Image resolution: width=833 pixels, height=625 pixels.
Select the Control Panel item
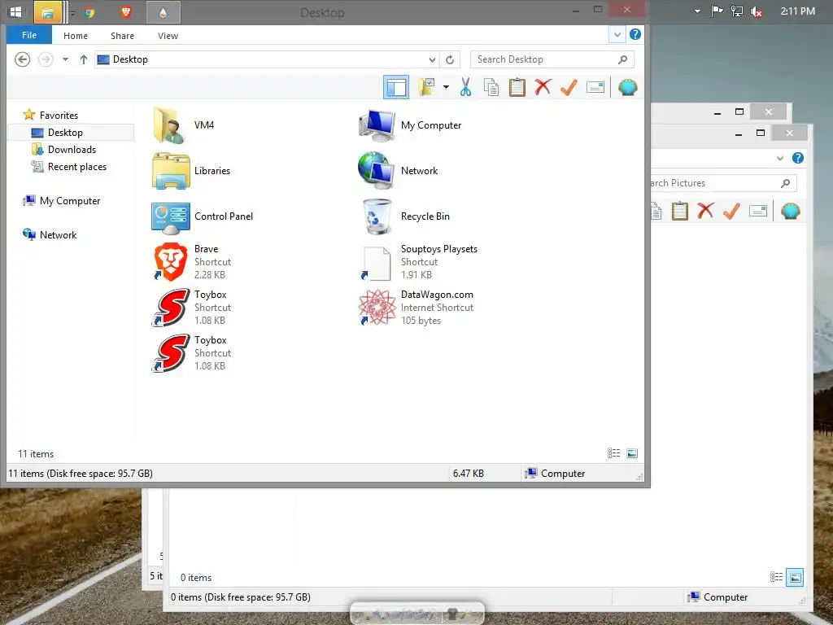203,216
